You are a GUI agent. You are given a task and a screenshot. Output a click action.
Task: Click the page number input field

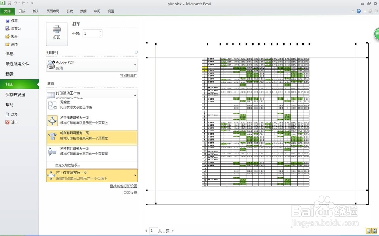(x=153, y=230)
